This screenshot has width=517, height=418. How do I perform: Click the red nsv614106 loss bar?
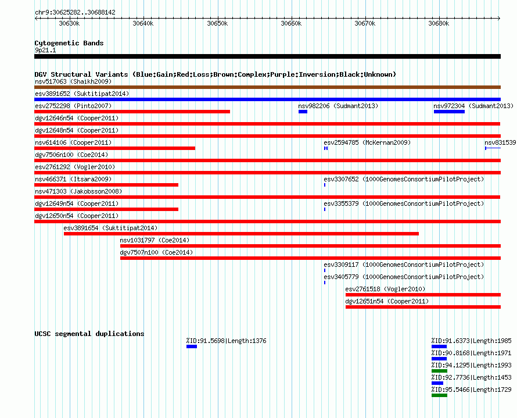pos(115,148)
